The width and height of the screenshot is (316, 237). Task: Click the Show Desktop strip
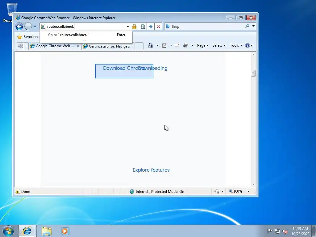314,231
